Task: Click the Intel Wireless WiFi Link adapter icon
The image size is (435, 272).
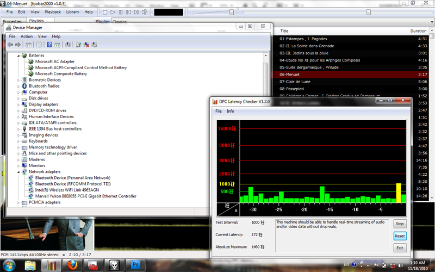Action: [x=31, y=190]
